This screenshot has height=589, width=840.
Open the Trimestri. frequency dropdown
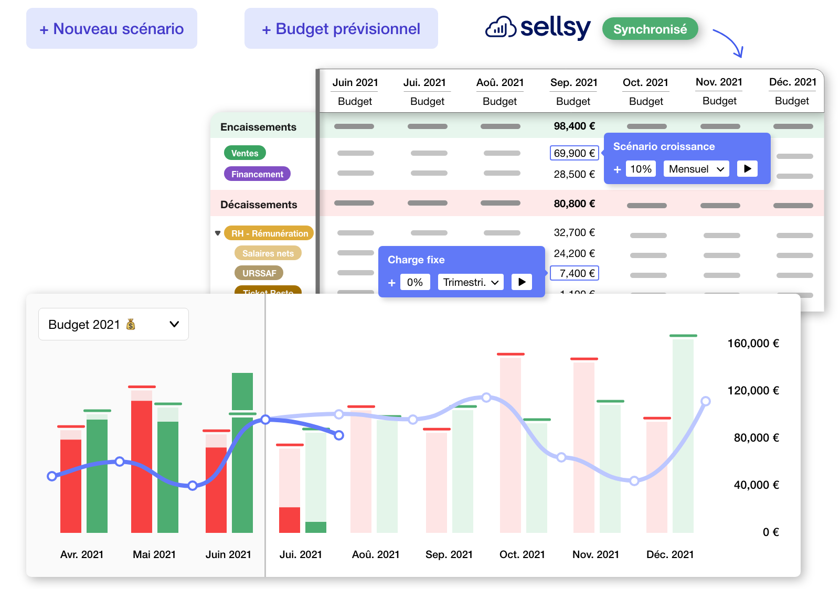coord(470,282)
